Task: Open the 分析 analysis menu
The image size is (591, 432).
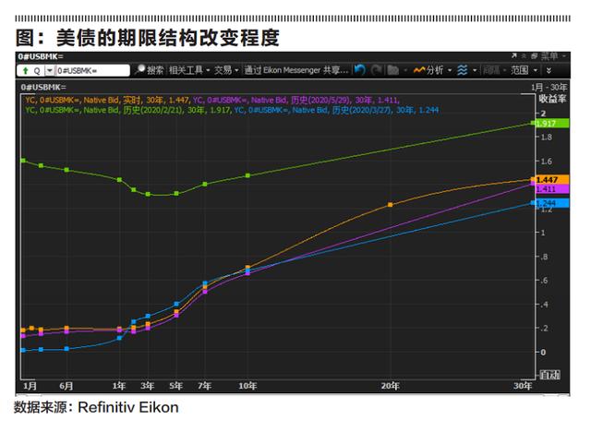Action: coord(433,70)
